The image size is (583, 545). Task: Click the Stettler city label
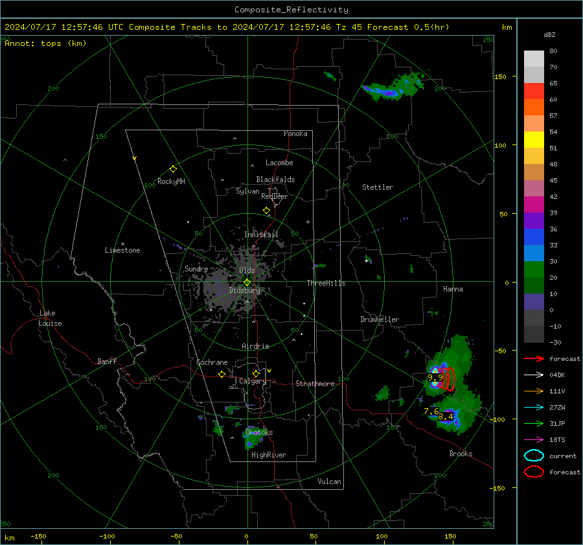378,187
